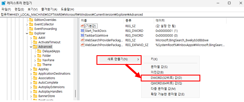Click the (기본값) string value icon
The width and height of the screenshot is (244, 102).
[82, 26]
